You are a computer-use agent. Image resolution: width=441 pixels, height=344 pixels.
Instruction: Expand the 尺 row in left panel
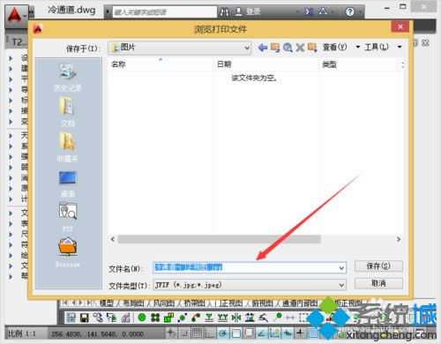11,235
